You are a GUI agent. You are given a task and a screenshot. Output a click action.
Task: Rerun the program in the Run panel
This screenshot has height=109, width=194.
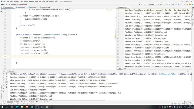click(x=4, y=74)
